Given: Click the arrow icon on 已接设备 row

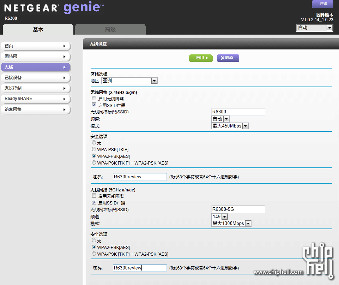Looking at the screenshot, I should 64,78.
